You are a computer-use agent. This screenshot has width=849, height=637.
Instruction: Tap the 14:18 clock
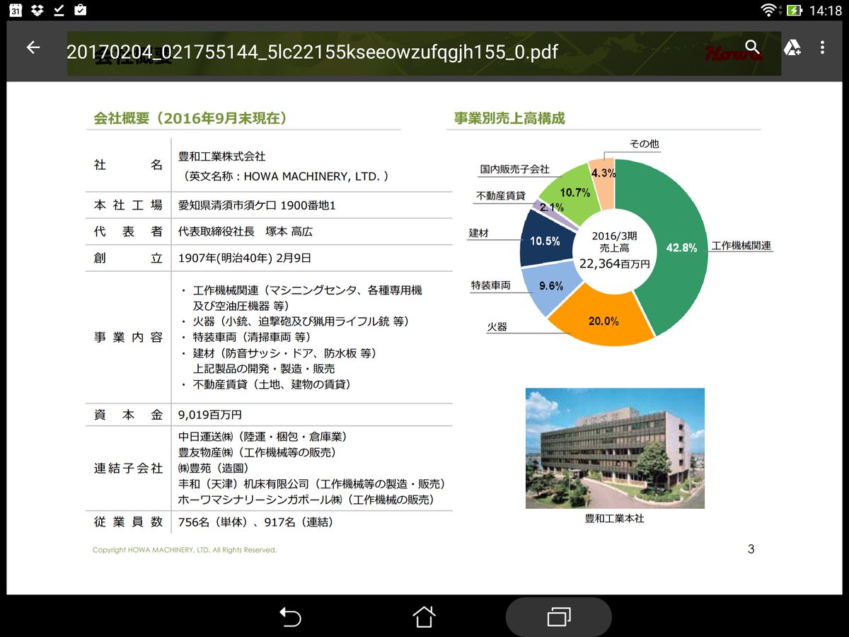(x=825, y=10)
